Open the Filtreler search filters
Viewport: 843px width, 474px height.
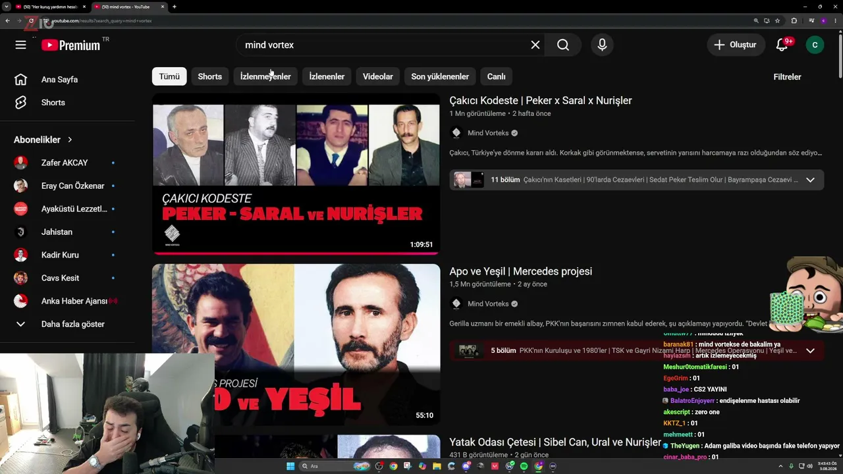[x=787, y=77]
